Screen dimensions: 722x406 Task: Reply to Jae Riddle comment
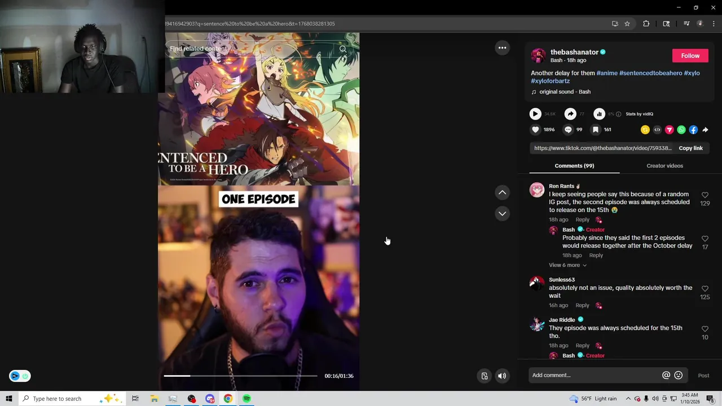click(582, 346)
